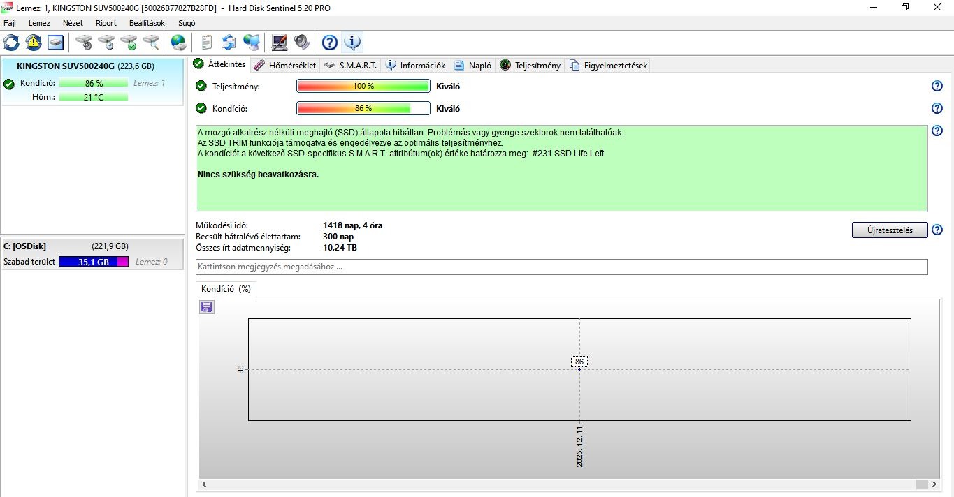Screen dimensions: 954x497
Task: Click the disk panel icon in toolbar
Action: [56, 43]
